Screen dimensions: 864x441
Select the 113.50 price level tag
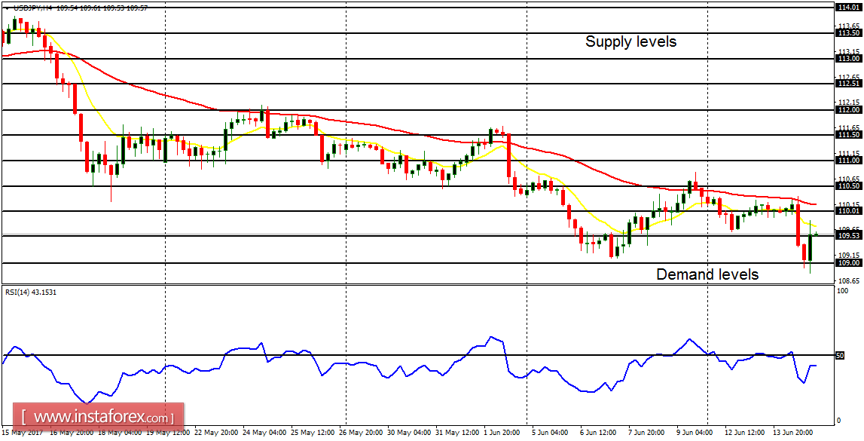coord(848,33)
